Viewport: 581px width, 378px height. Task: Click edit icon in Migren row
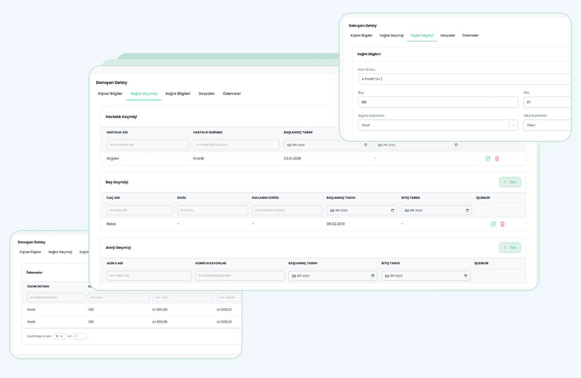488,159
